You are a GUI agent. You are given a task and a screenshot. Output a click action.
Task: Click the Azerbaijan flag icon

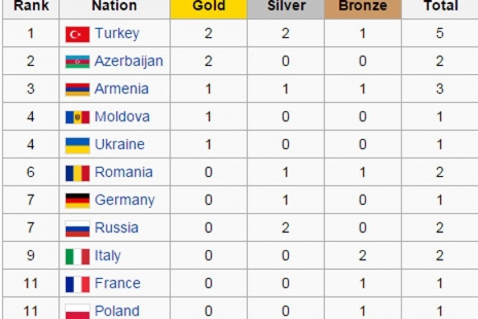pos(77,62)
